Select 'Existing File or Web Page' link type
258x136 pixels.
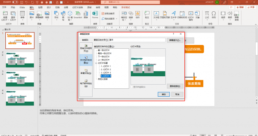point(86,48)
